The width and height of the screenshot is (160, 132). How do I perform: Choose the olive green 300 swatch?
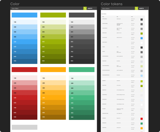pos(53,32)
